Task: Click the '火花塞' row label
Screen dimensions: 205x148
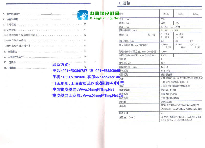Action: pos(122,106)
